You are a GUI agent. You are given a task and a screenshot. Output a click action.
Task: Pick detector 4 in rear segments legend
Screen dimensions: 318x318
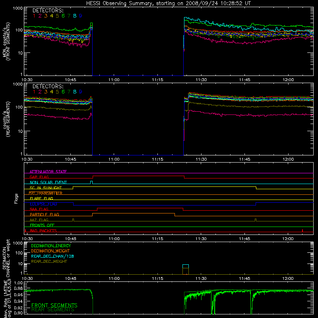point(52,92)
